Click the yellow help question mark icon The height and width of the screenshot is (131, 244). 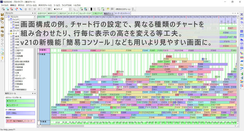[2, 58]
